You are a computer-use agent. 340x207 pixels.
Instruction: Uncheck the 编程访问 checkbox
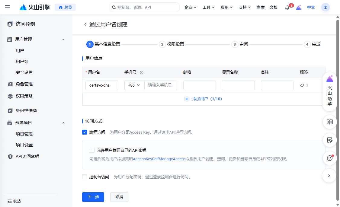[x=85, y=132]
